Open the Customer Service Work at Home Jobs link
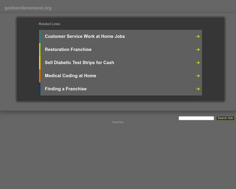236x189 pixels. click(x=85, y=36)
